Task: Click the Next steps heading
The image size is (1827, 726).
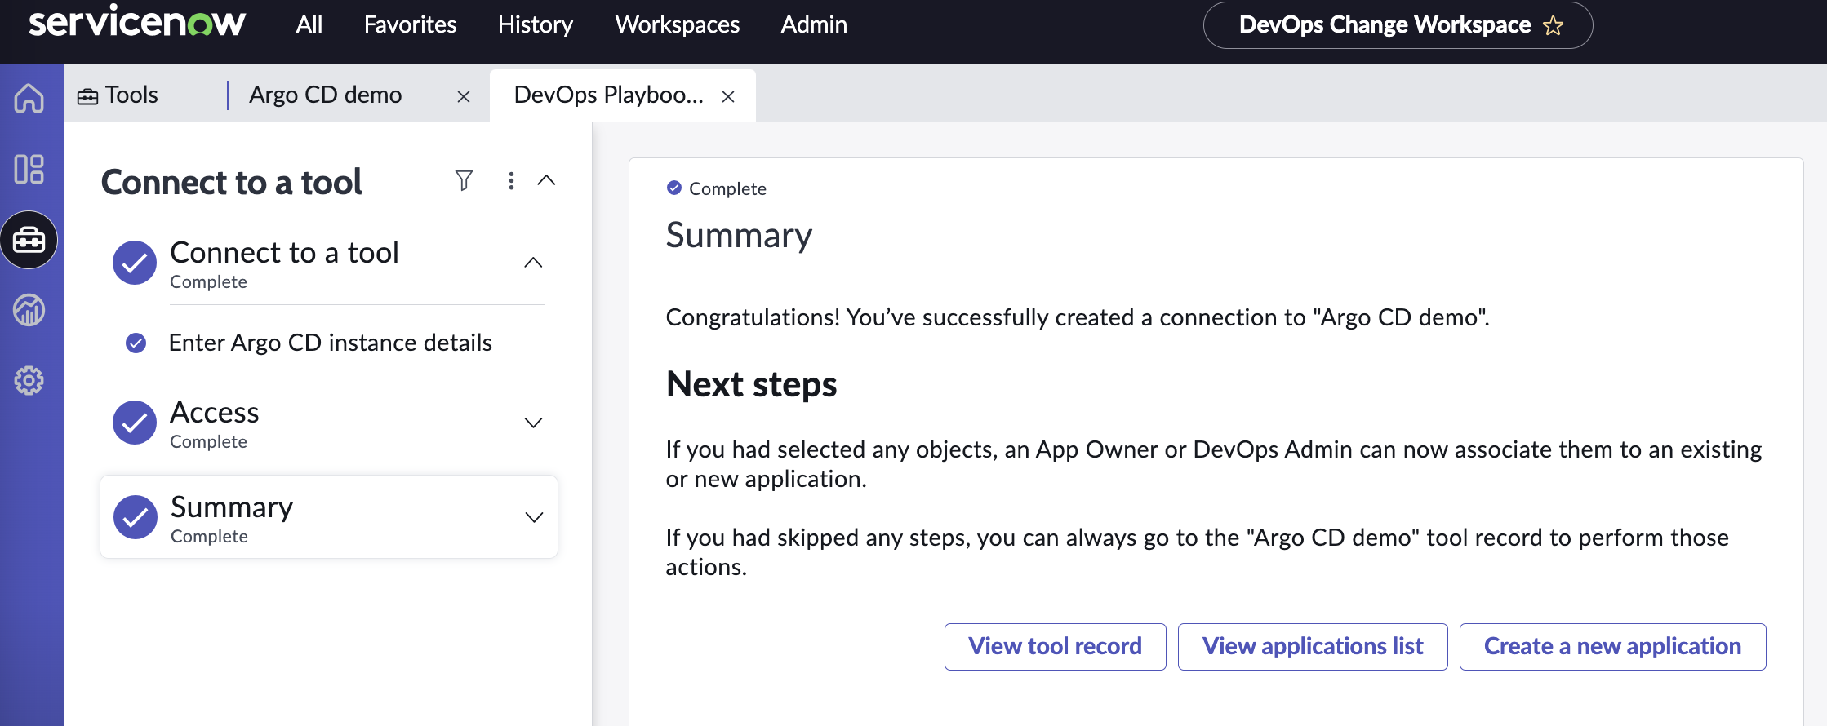Action: click(752, 384)
